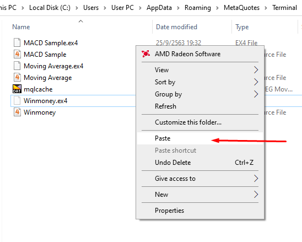Expand chevron after Users breadcrumb
The height and width of the screenshot is (242, 302).
click(105, 8)
